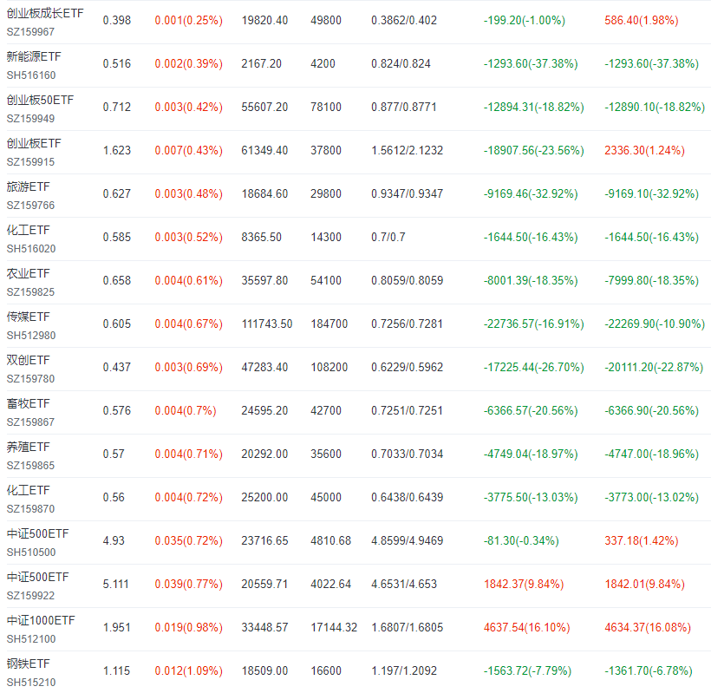Click the change 0.003(0.69%)
Image resolution: width=711 pixels, height=693 pixels.
189,368
